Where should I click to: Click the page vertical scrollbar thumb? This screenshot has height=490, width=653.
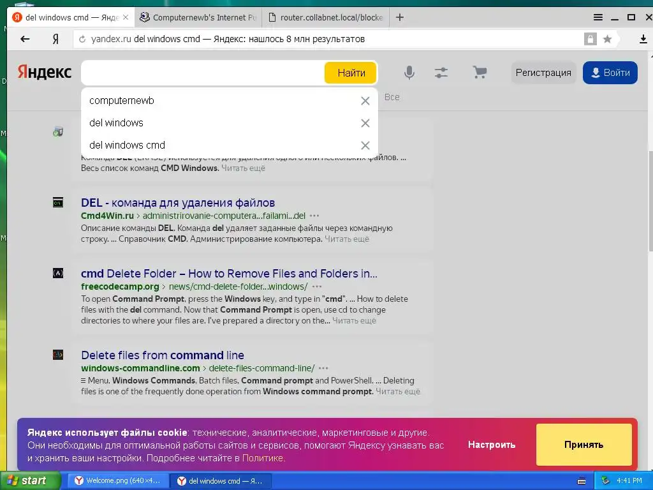tap(650, 200)
